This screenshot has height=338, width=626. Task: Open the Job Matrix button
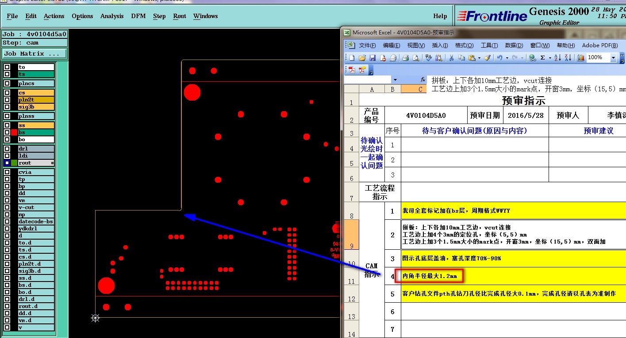pyautogui.click(x=35, y=53)
